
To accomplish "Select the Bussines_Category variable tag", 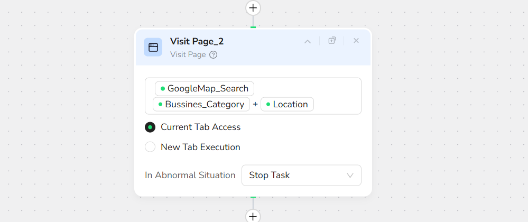I will (201, 104).
